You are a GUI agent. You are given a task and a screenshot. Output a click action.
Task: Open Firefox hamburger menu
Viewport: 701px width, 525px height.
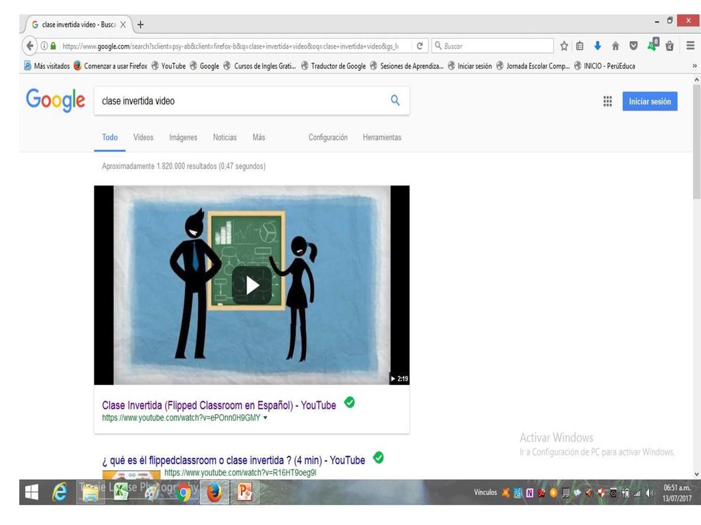pyautogui.click(x=690, y=46)
